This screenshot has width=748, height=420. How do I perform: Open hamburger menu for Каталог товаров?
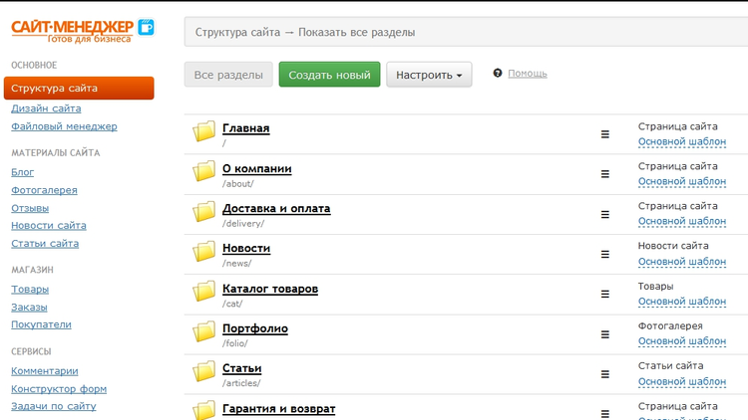tap(605, 295)
